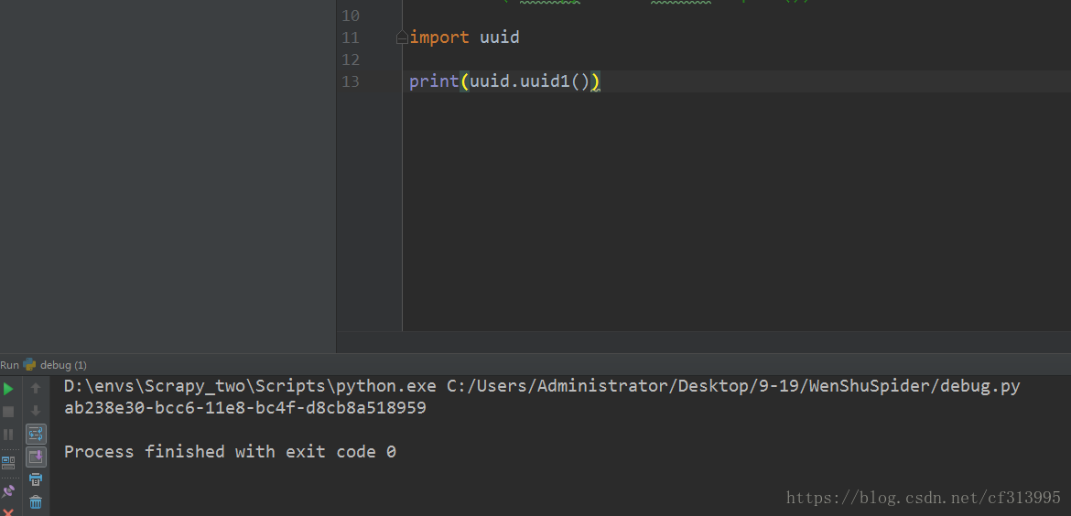
Task: Click line number 10 in gutter
Action: [351, 16]
